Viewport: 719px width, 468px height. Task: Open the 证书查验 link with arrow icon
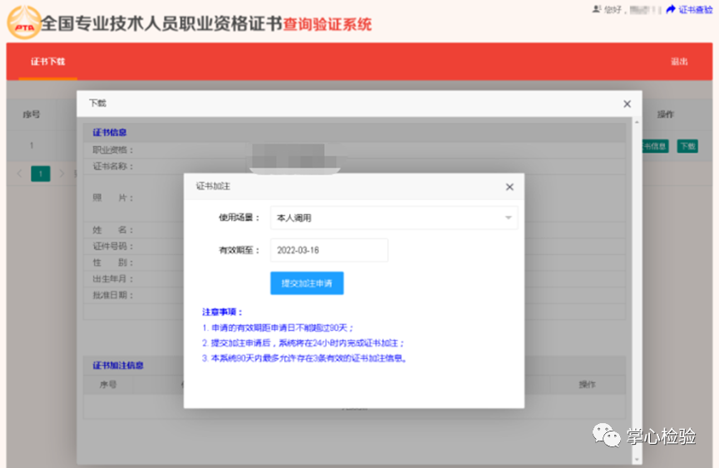pyautogui.click(x=689, y=10)
